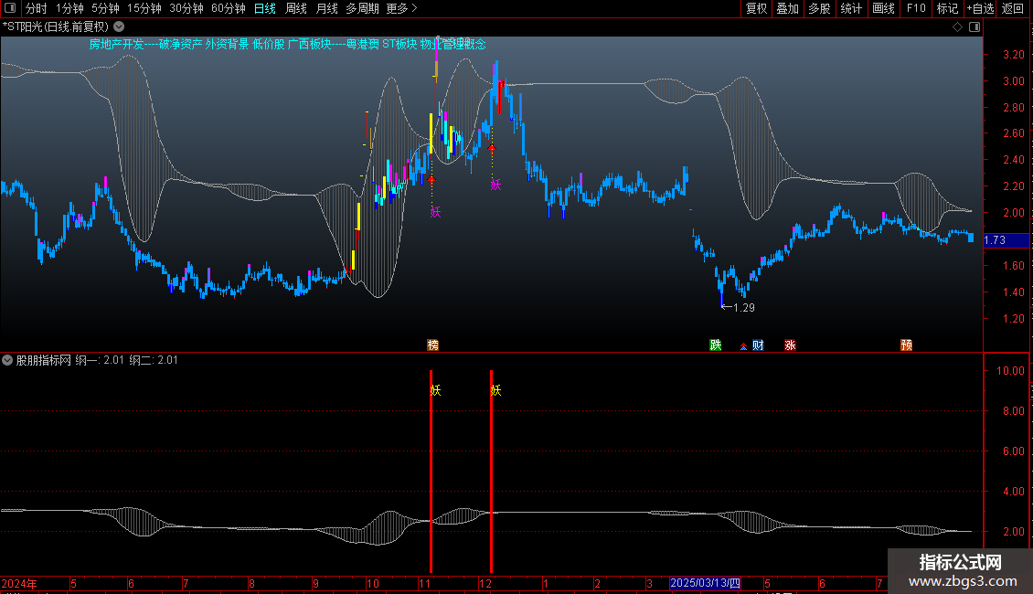Select the 30分钟 period tab

[x=186, y=8]
